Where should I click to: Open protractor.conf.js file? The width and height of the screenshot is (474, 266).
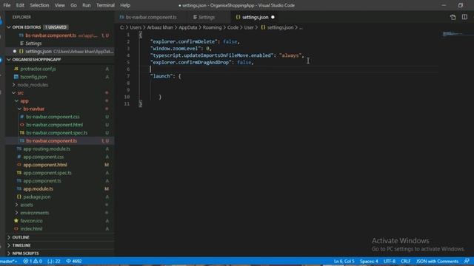pyautogui.click(x=38, y=69)
